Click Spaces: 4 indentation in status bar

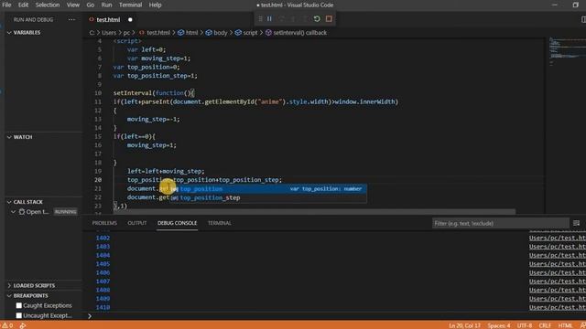point(498,325)
